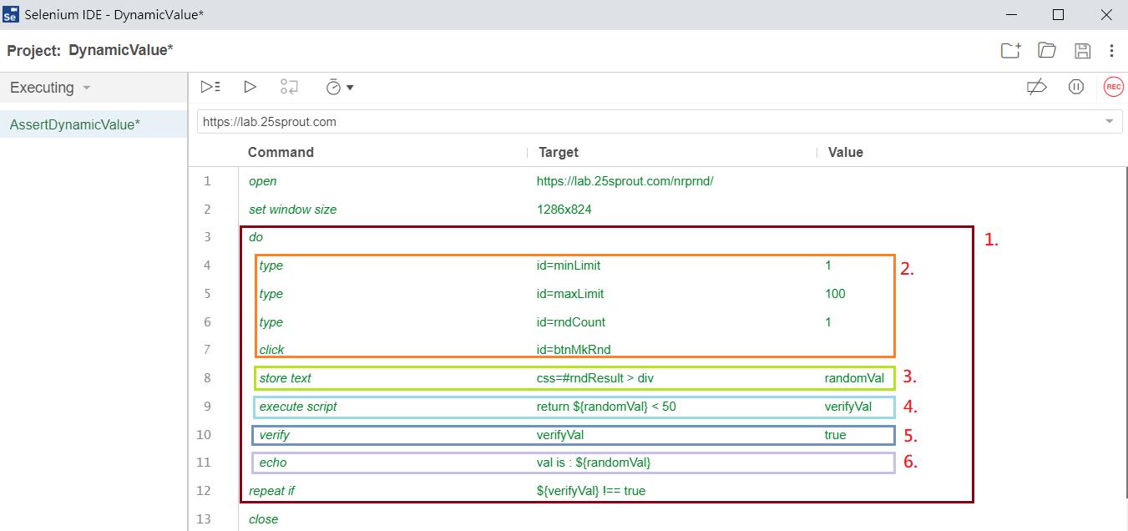Click the Selenium IDE title bar icon
Image resolution: width=1128 pixels, height=531 pixels.
(11, 15)
